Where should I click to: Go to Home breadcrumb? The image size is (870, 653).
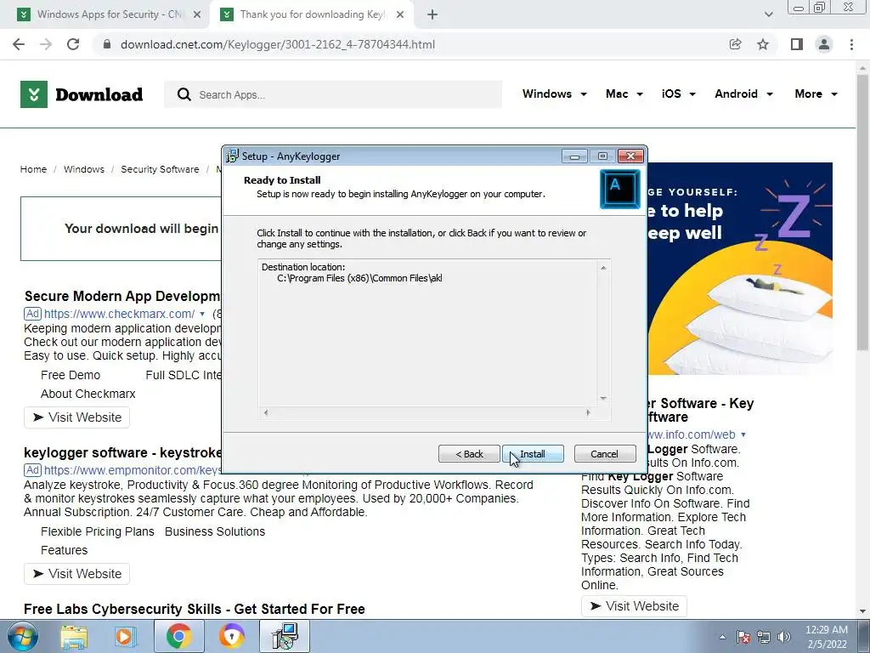pyautogui.click(x=33, y=169)
